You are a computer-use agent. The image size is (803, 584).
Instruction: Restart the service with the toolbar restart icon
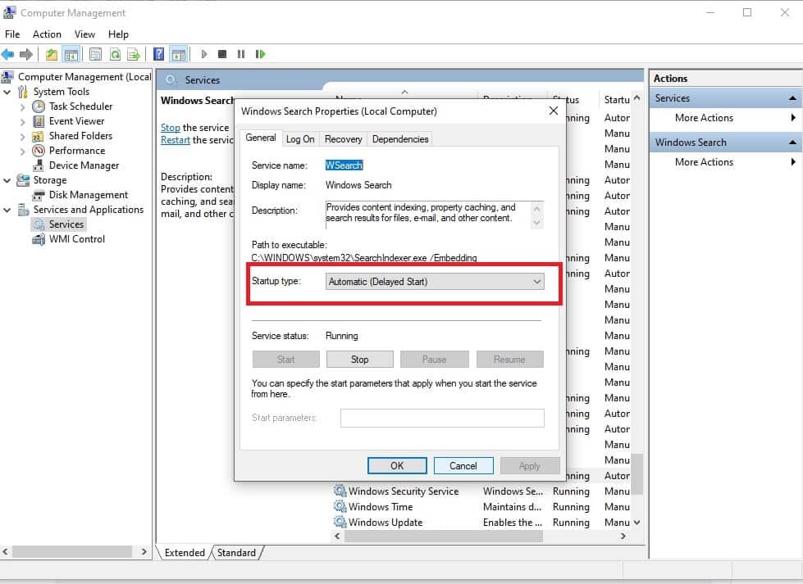click(x=260, y=54)
